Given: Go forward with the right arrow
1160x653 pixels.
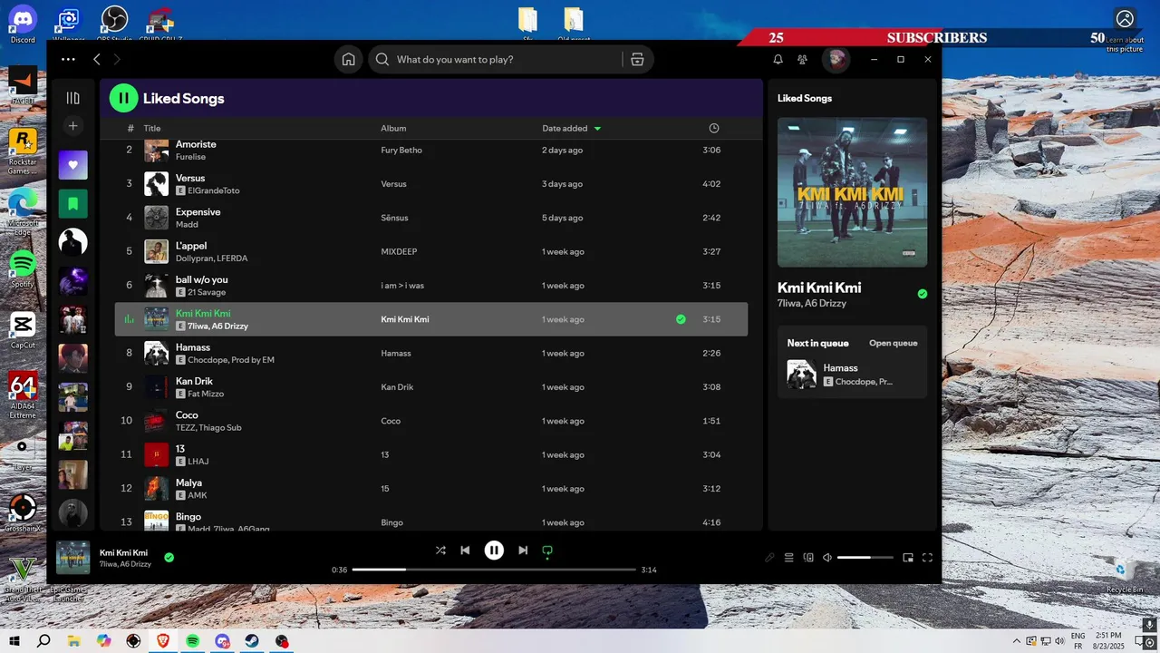Looking at the screenshot, I should click(x=117, y=60).
